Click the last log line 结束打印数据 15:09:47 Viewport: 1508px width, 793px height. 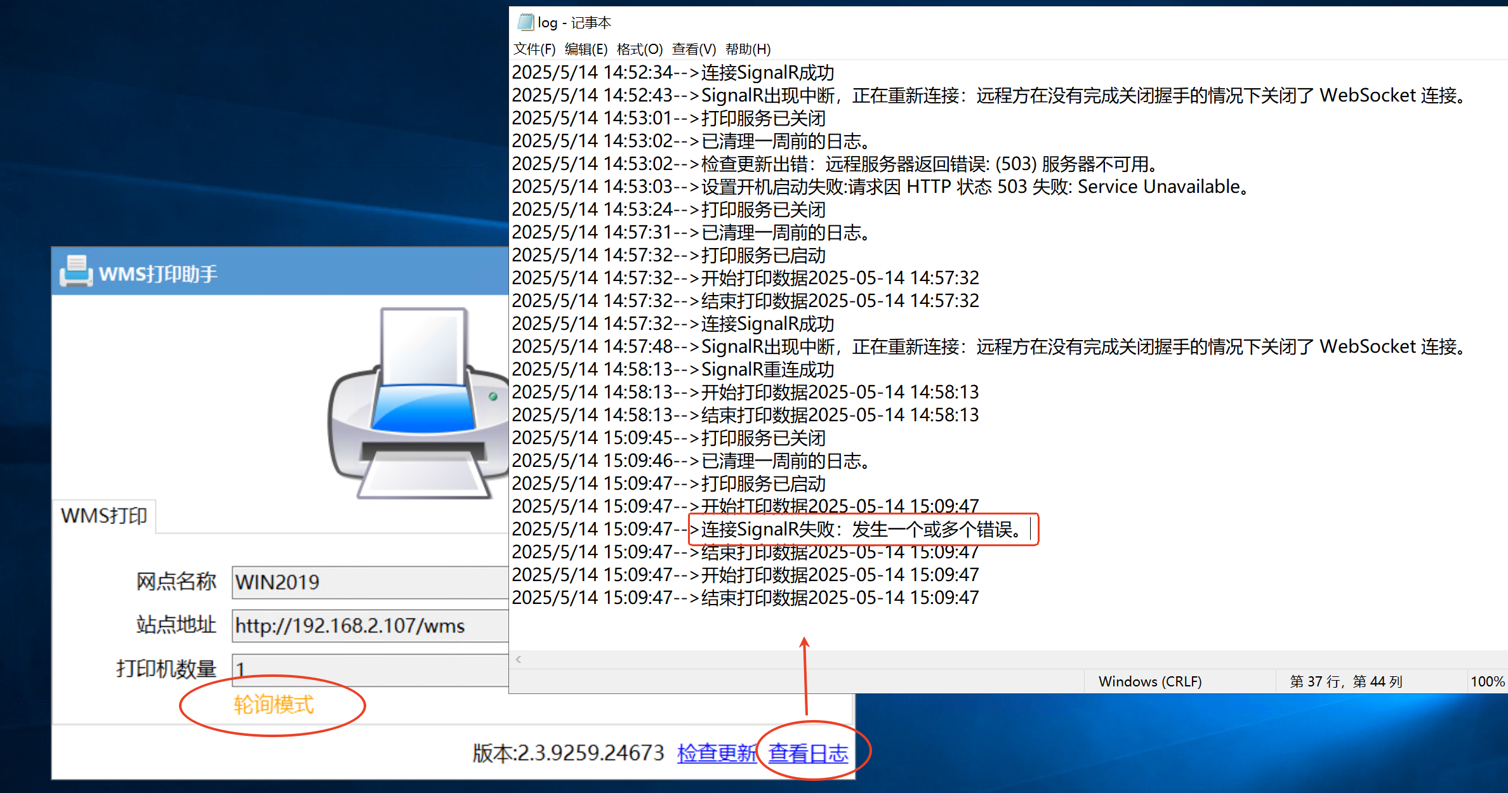click(x=745, y=598)
